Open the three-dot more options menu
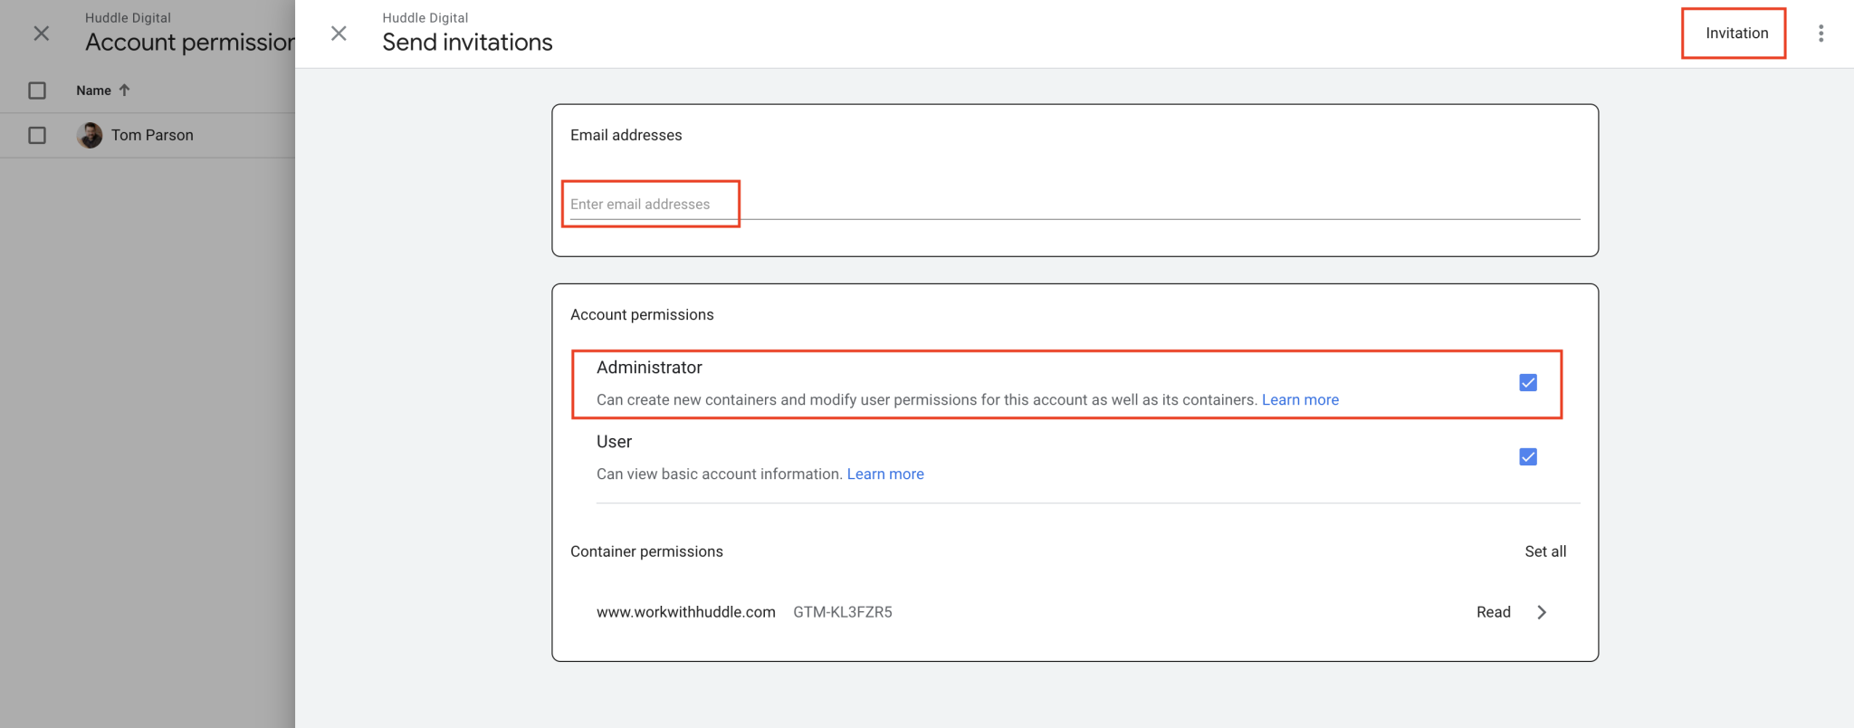The height and width of the screenshot is (728, 1854). pos(1821,34)
